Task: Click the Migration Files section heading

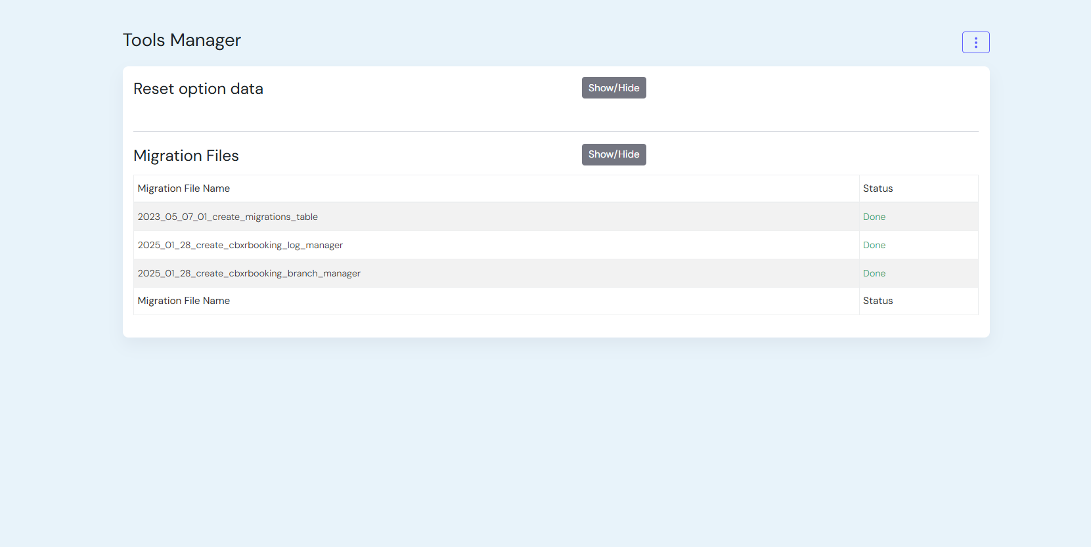Action: coord(186,156)
